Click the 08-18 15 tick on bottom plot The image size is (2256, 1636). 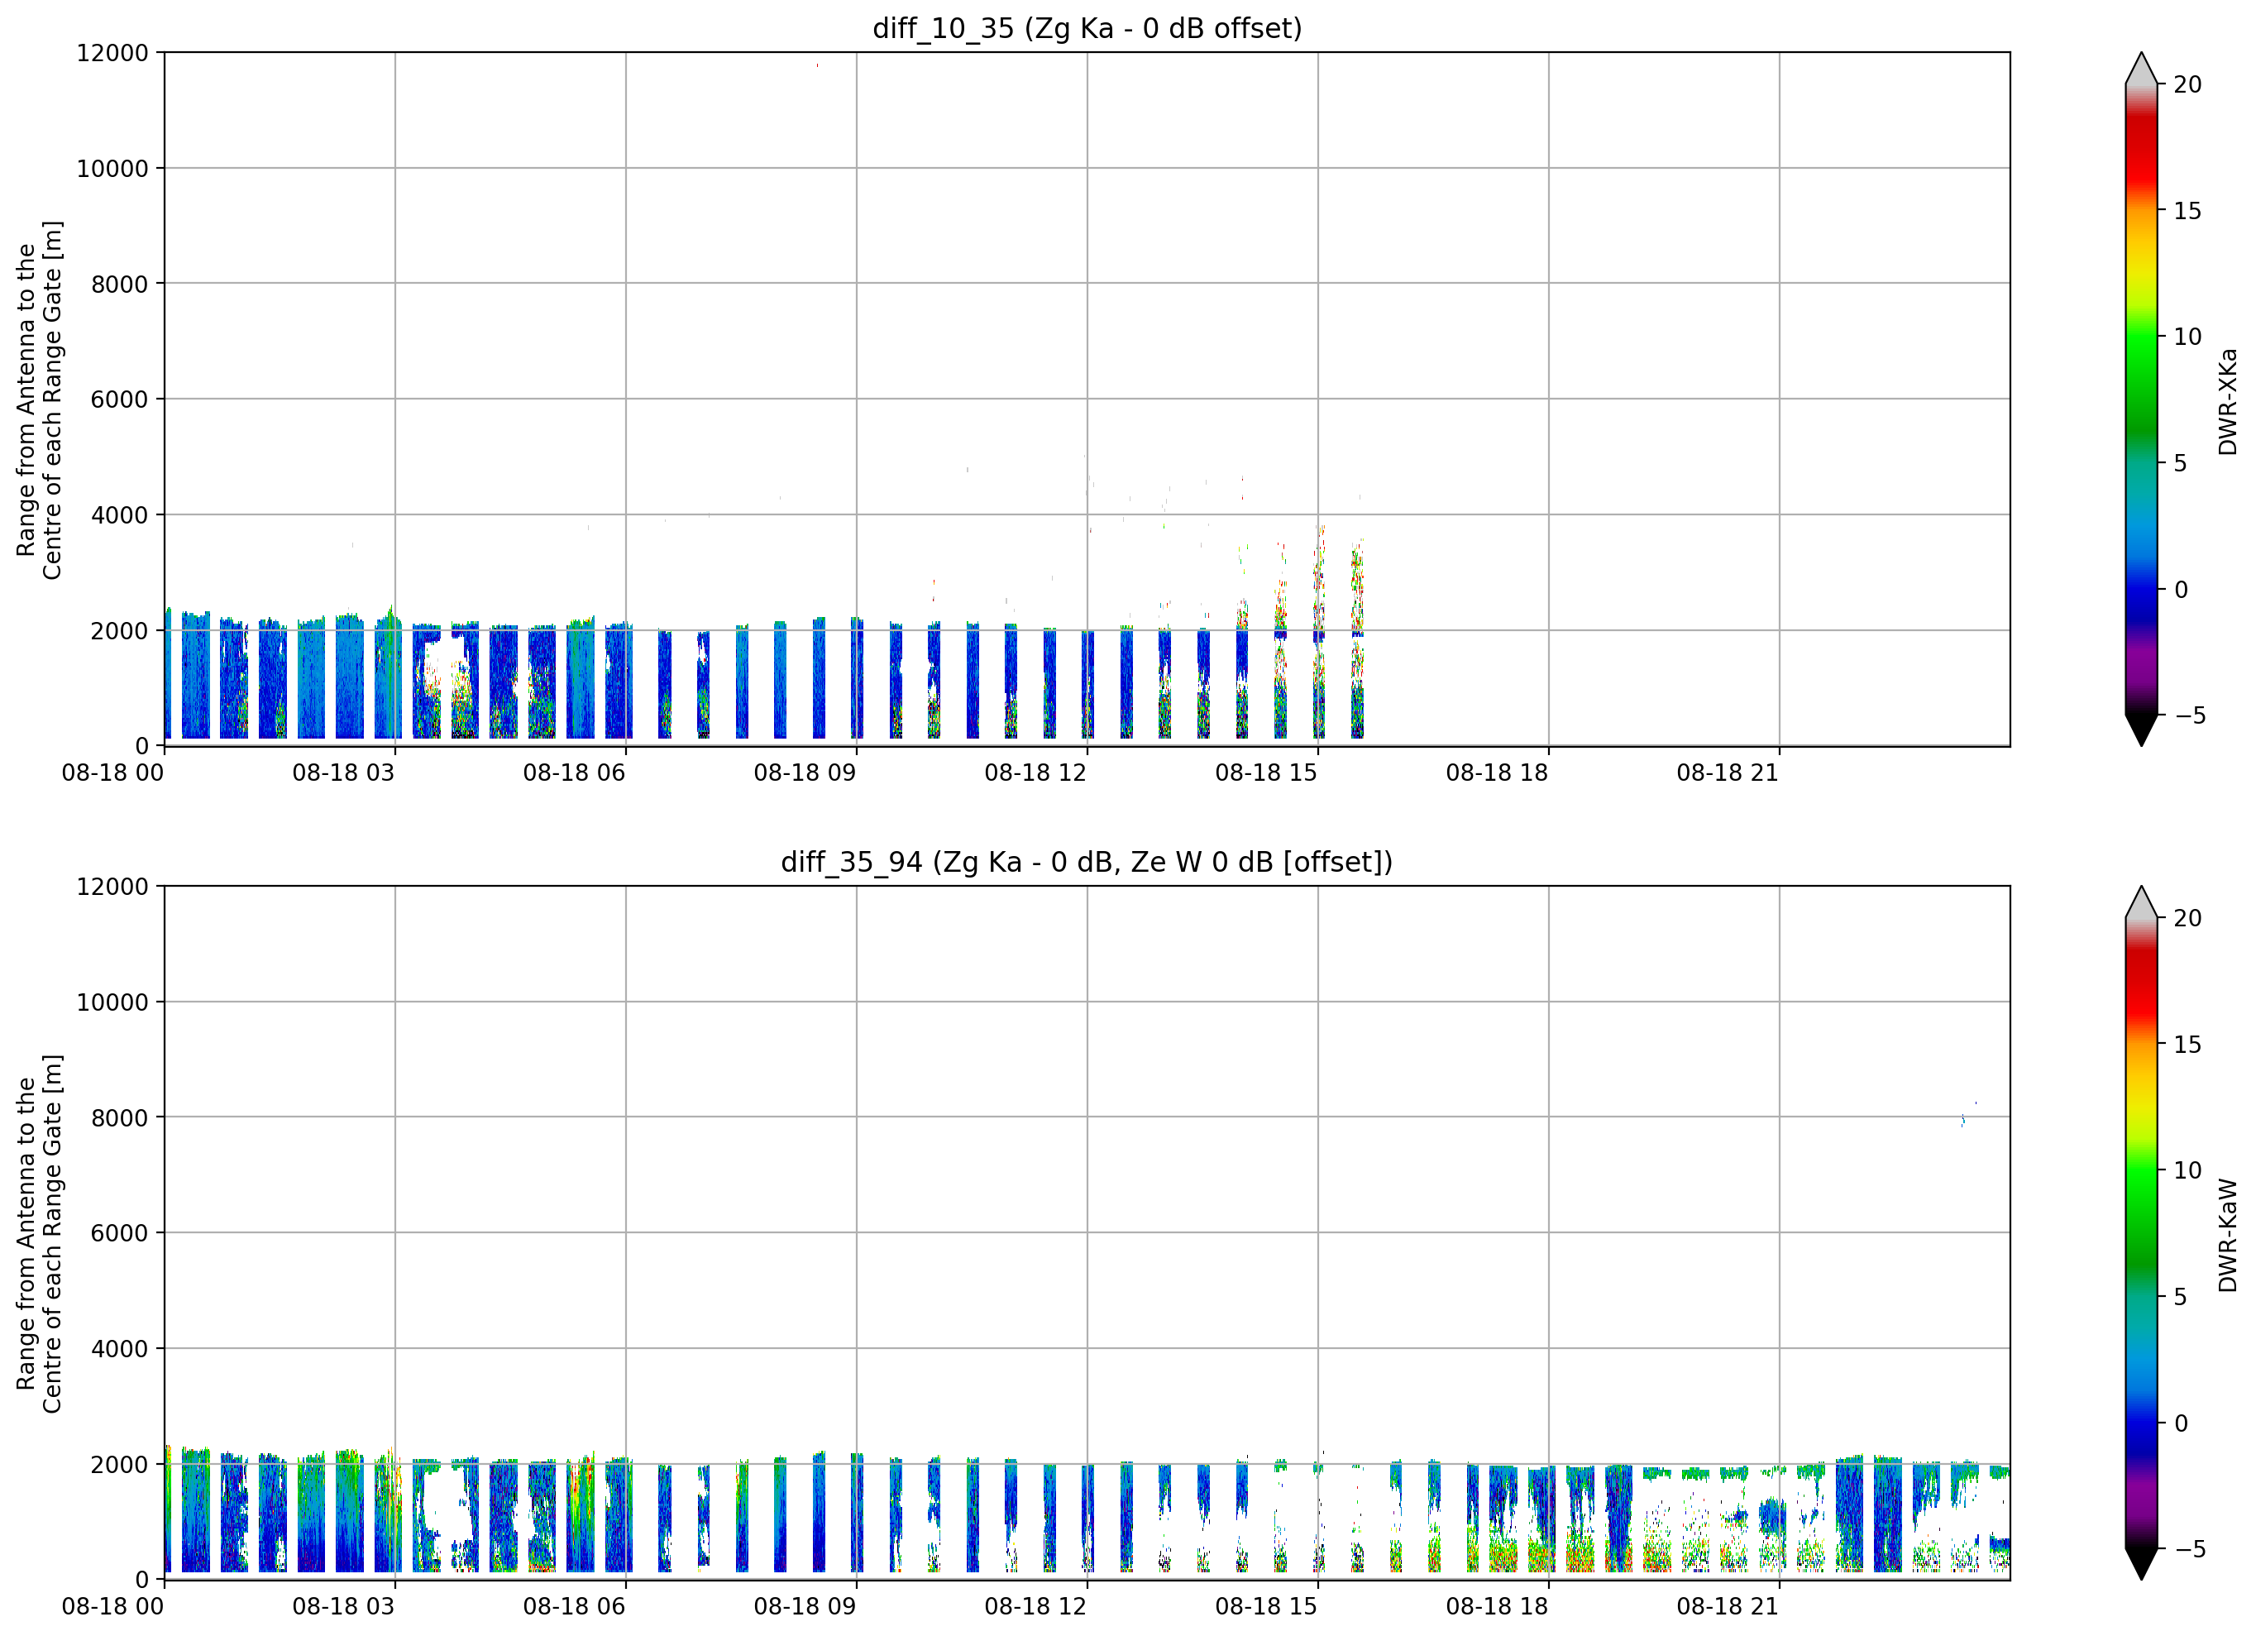tap(1266, 1607)
